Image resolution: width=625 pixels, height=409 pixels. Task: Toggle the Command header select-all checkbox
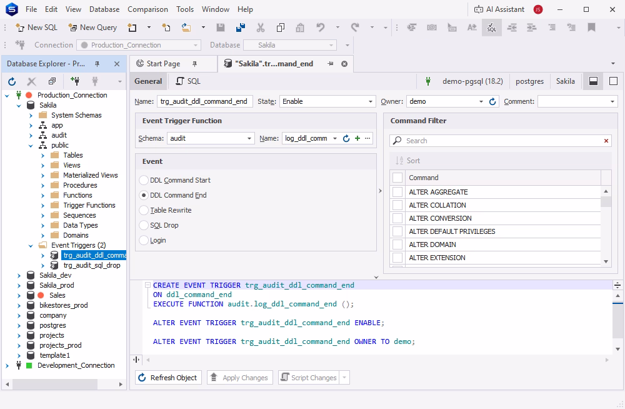(x=397, y=178)
